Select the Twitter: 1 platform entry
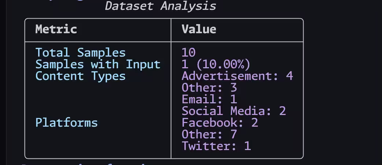This screenshot has height=165, width=382. tap(216, 146)
